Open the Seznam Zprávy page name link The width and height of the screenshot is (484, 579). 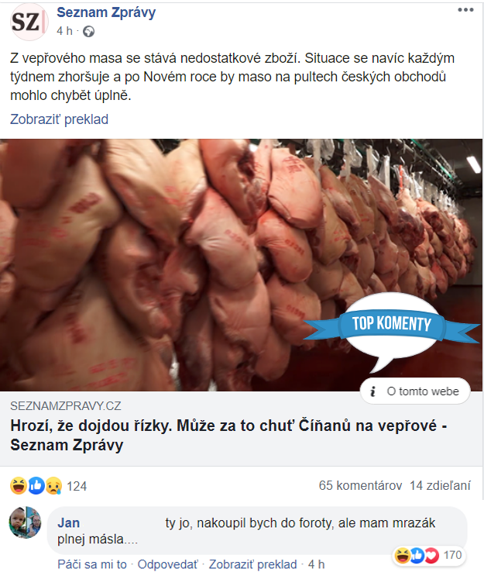106,12
